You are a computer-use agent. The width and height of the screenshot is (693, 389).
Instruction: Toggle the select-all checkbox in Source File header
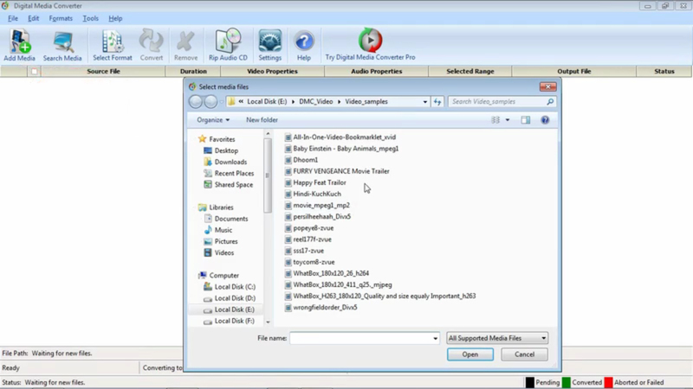35,71
